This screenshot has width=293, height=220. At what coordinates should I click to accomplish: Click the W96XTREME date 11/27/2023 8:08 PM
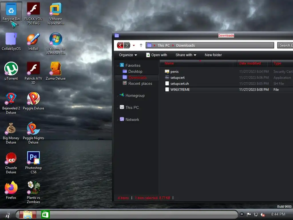(x=254, y=89)
